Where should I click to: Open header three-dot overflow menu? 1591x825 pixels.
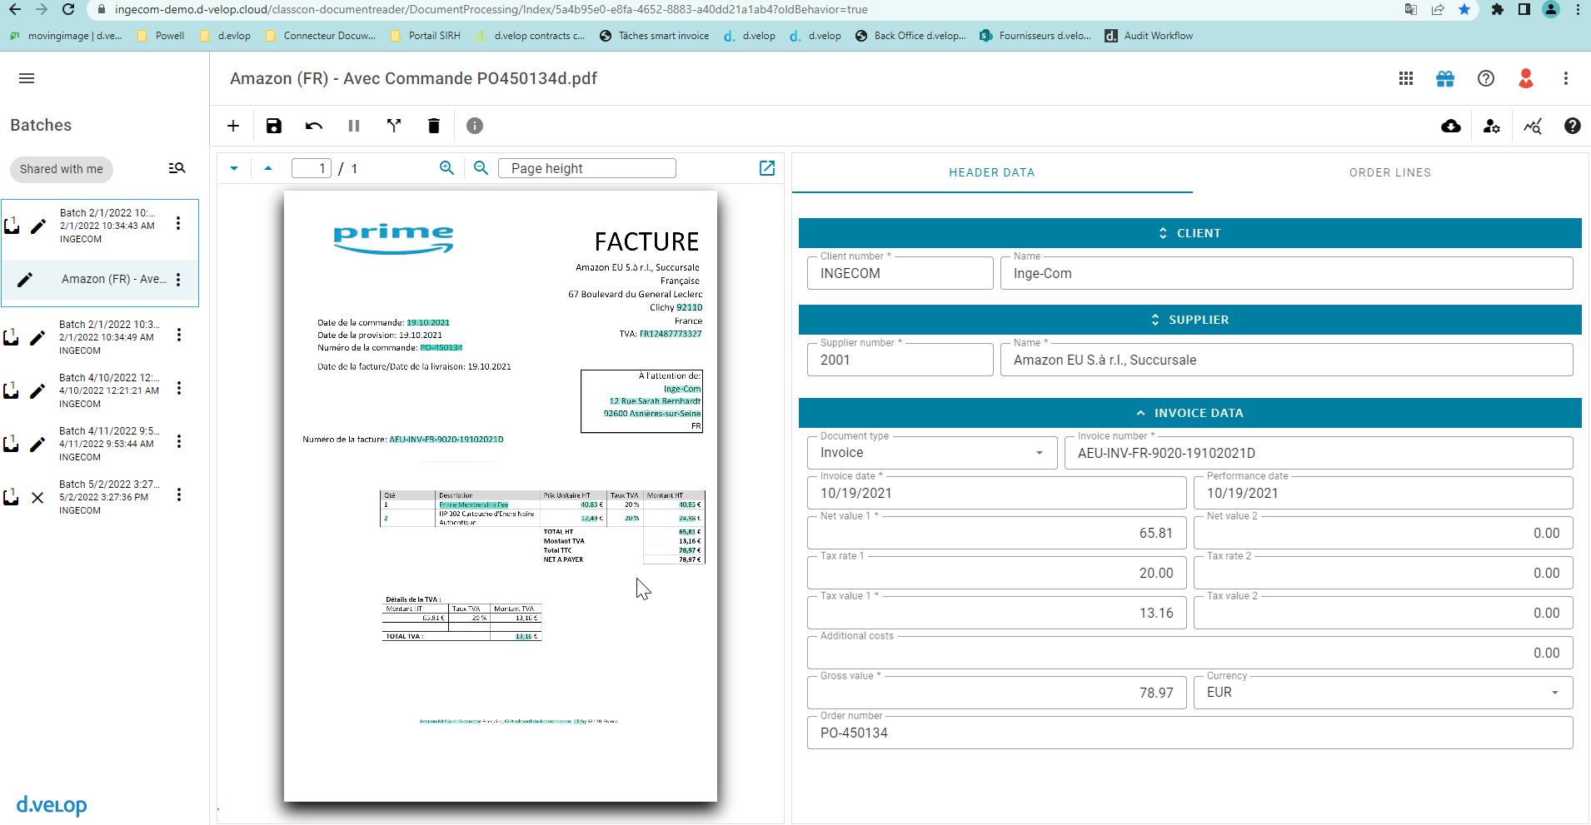(1566, 78)
